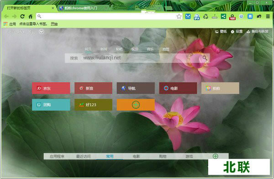Expand the weather info down-arrow
The height and width of the screenshot is (179, 274).
(42, 32)
